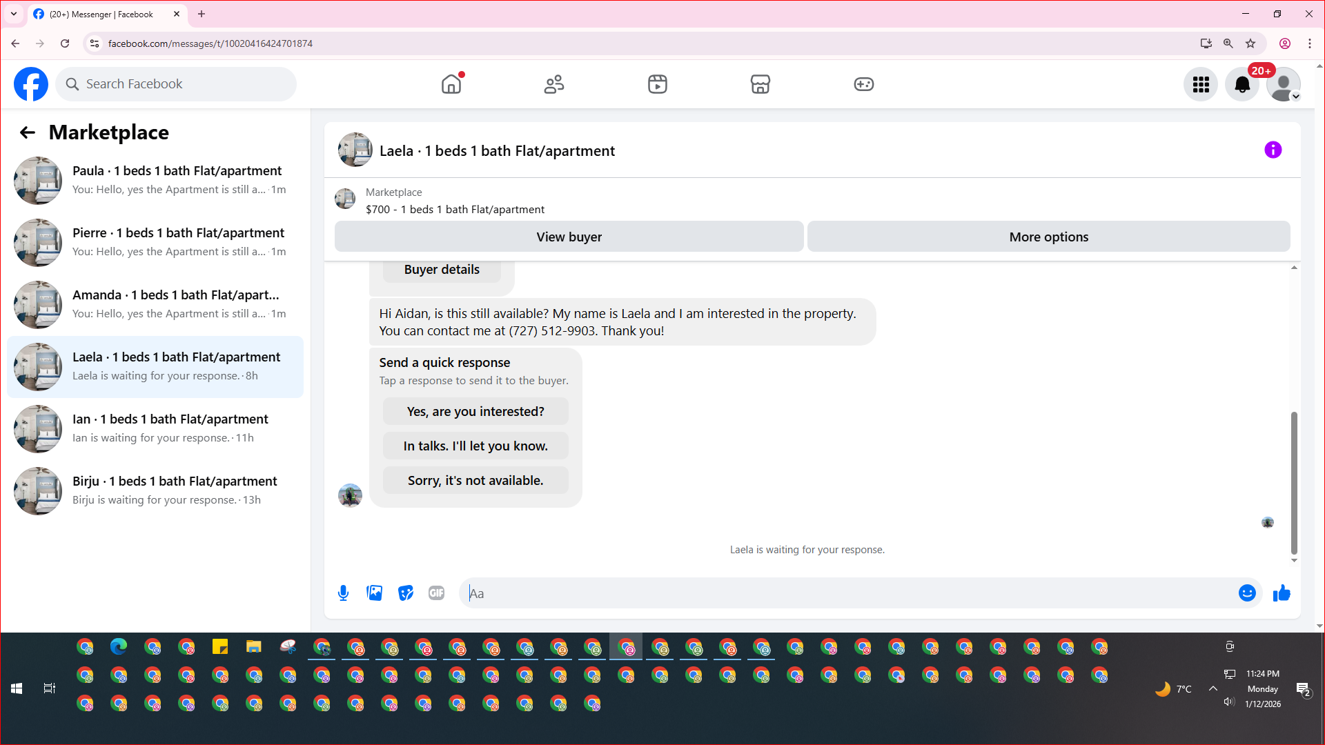Open conversation information purple icon
The image size is (1325, 745).
1273,150
